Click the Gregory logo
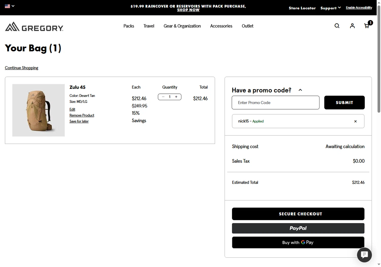Screen dimensions: 381x267 coord(34,26)
